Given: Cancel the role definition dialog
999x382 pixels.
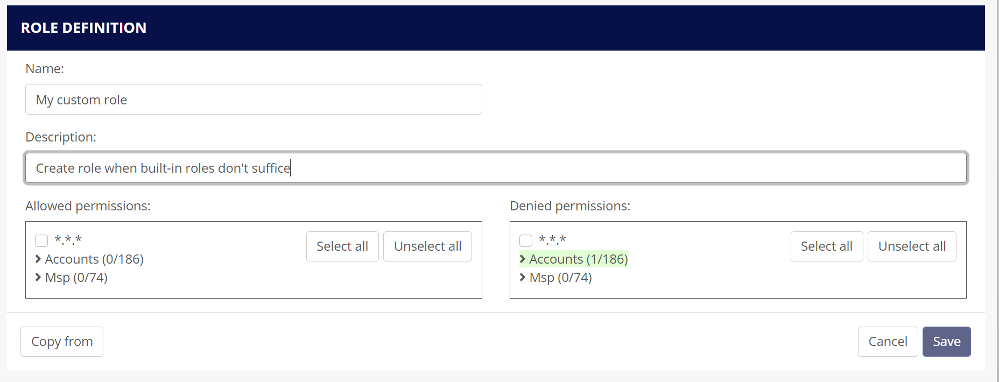Looking at the screenshot, I should pos(888,342).
